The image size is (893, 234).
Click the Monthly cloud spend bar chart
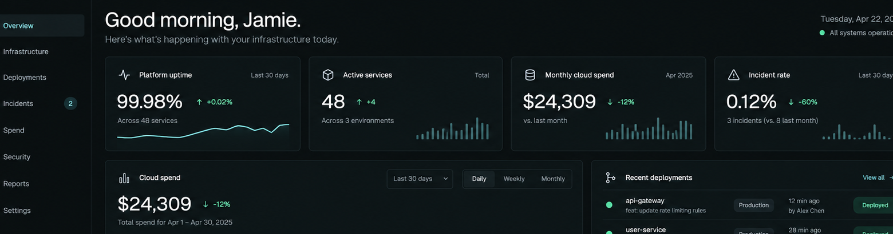tap(649, 128)
